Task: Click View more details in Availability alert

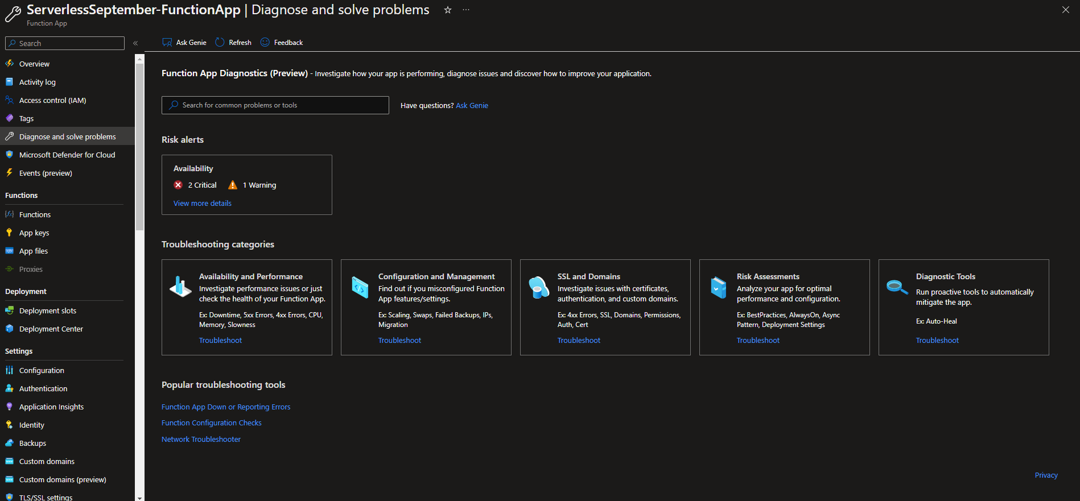Action: tap(203, 203)
